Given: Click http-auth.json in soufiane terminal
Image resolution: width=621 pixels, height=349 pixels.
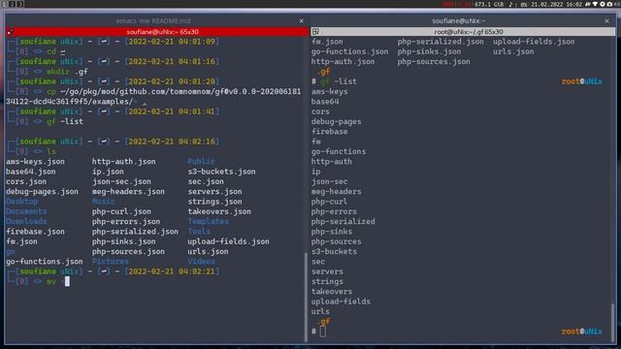Looking at the screenshot, I should 124,162.
